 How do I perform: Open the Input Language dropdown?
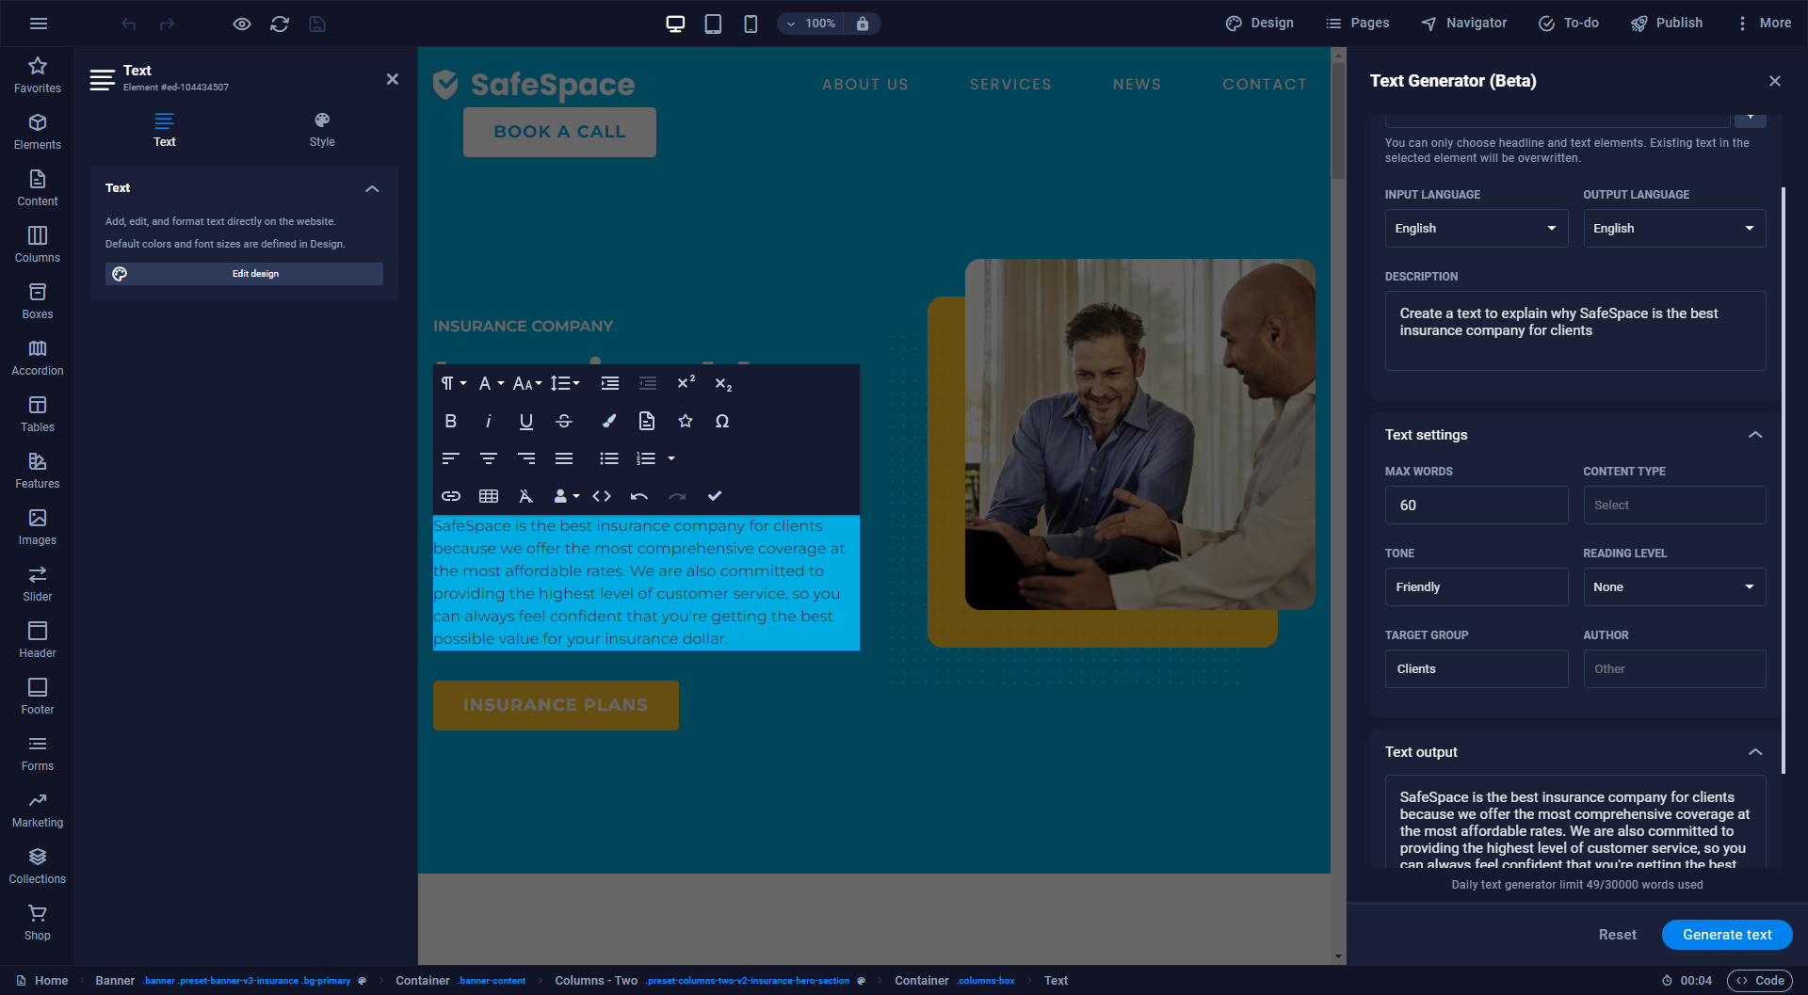1476,229
